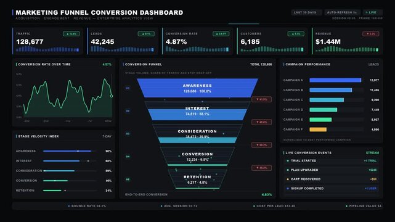Click the Retention funnel stage
Image resolution: width=395 pixels, height=222 pixels.
(197, 179)
